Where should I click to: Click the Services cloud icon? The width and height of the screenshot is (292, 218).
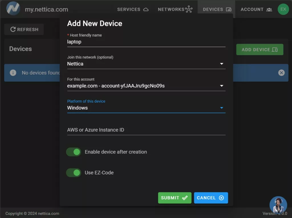tap(146, 9)
